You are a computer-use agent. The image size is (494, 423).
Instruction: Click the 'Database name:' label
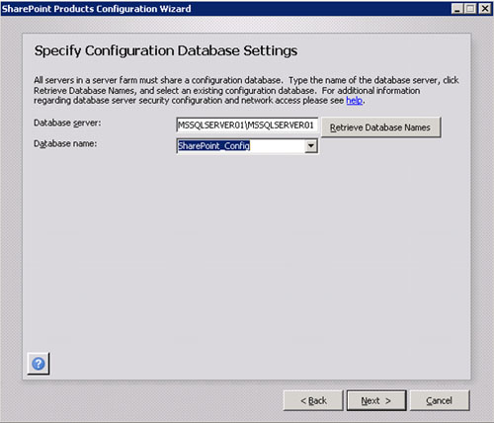point(65,143)
